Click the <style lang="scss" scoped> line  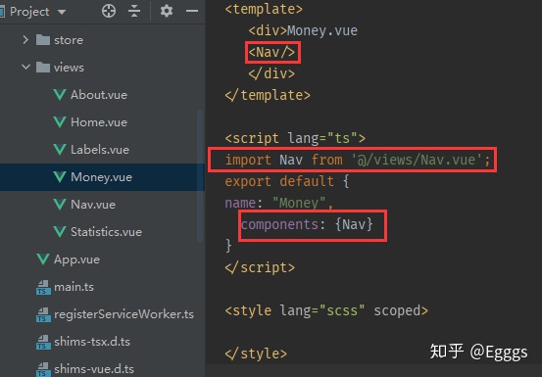click(326, 310)
